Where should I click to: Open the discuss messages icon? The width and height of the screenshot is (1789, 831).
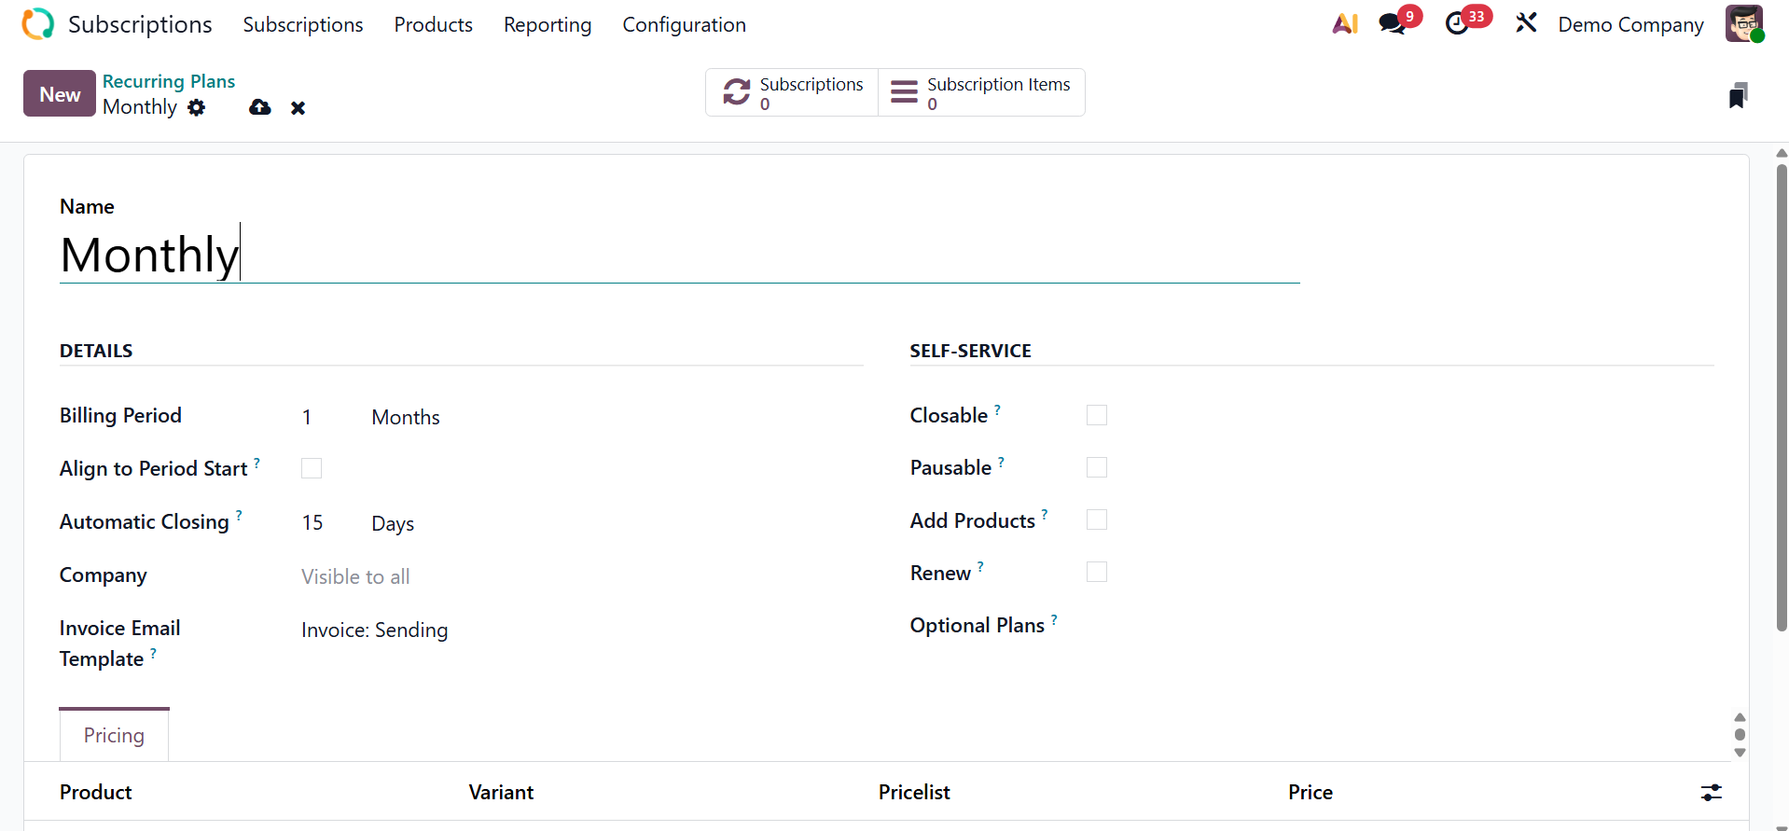pos(1393,24)
